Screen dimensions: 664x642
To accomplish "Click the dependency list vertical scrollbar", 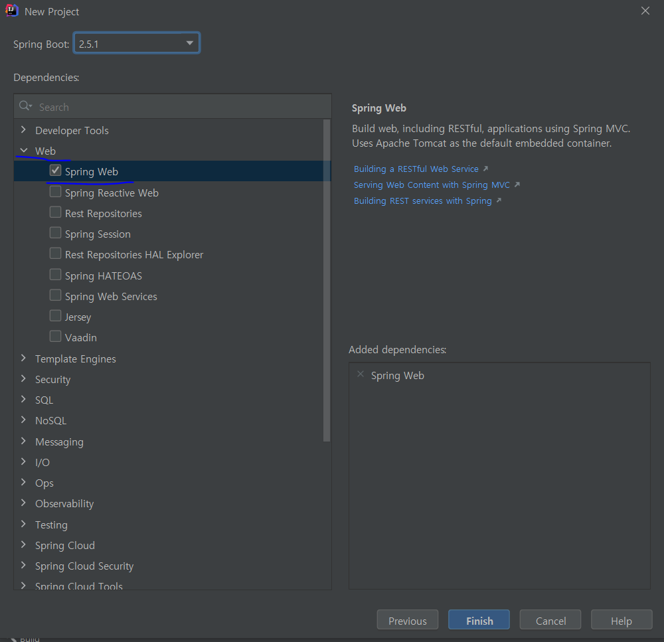I will pos(327,280).
